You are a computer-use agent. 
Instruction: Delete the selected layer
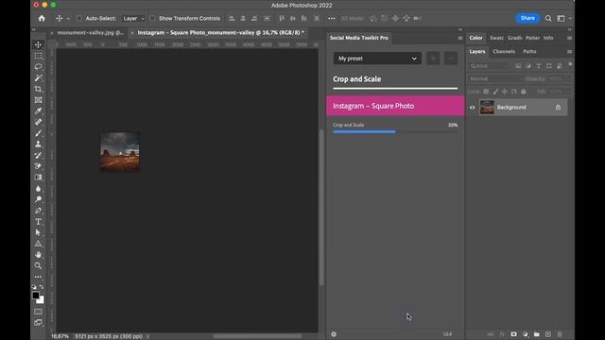click(x=560, y=334)
